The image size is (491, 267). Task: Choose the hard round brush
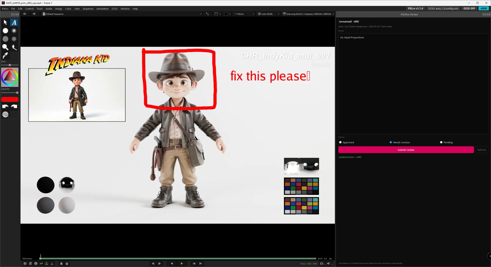point(5,31)
